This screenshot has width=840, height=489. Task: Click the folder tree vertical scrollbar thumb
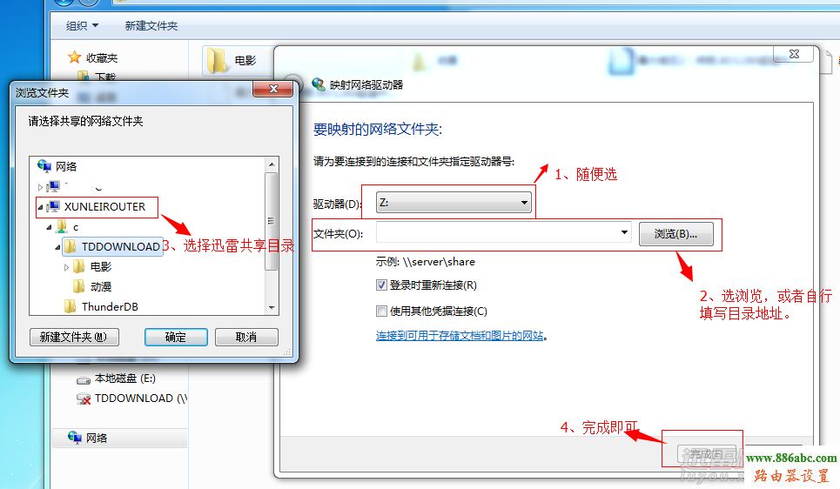click(271, 221)
